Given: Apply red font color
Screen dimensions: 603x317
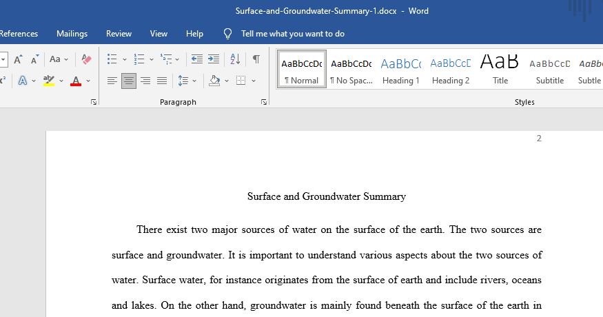Looking at the screenshot, I should coord(76,81).
